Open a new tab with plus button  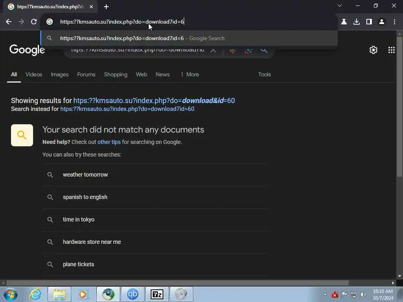click(x=106, y=7)
